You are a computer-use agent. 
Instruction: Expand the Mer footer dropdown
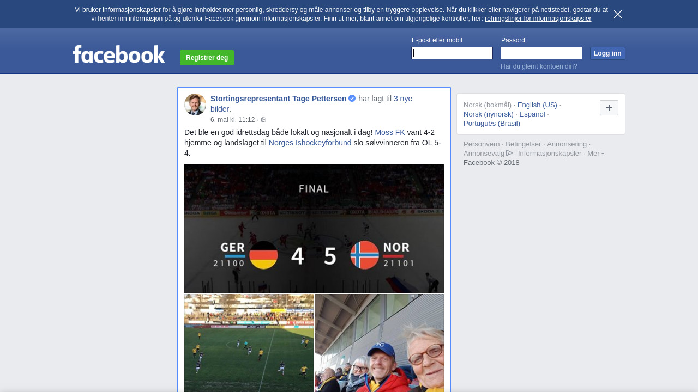(x=595, y=154)
